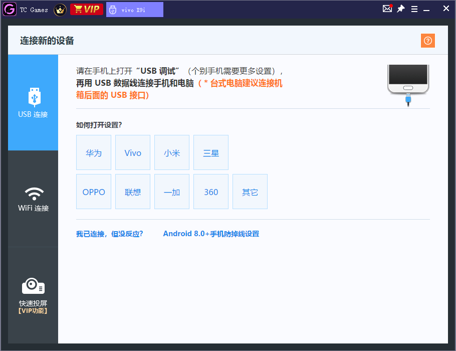Check notifications via the mail icon
The width and height of the screenshot is (456, 351).
click(x=387, y=9)
